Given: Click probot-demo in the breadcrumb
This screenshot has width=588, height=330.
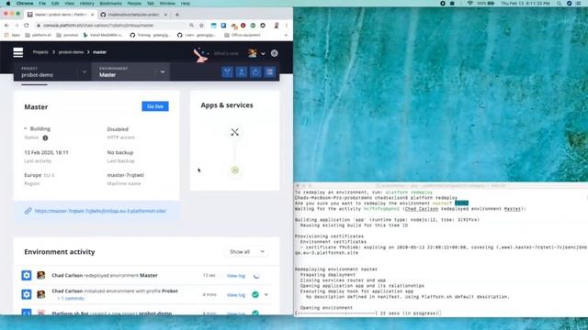Looking at the screenshot, I should pos(71,52).
